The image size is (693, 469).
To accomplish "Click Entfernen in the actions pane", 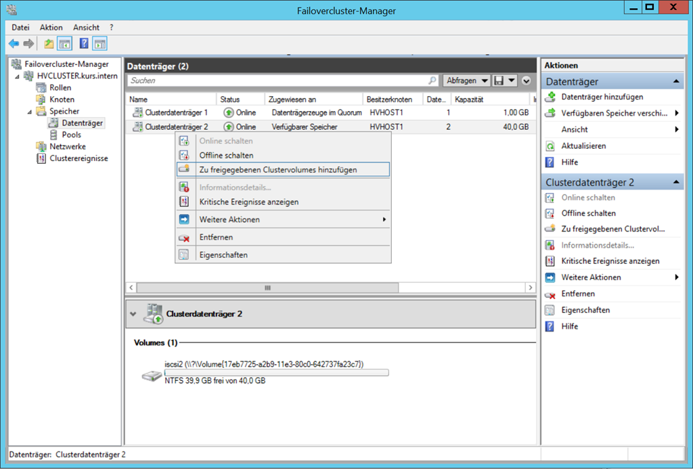I will tap(578, 294).
